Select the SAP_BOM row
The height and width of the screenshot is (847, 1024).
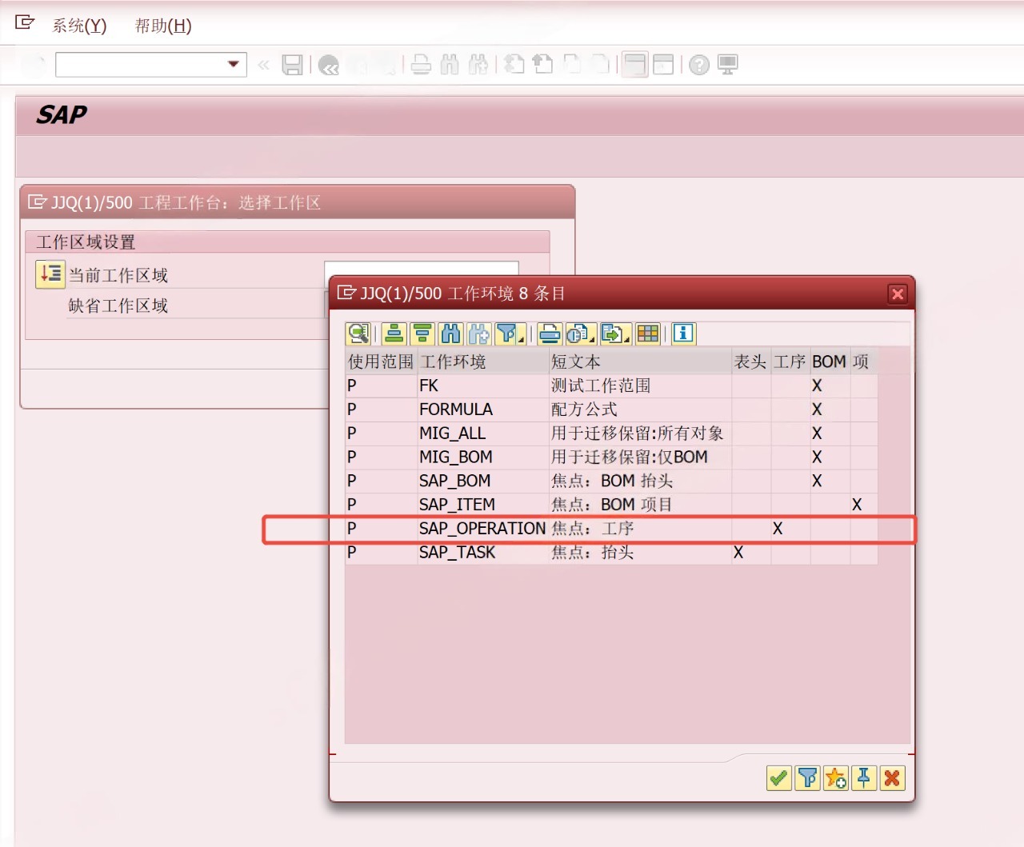coord(611,481)
